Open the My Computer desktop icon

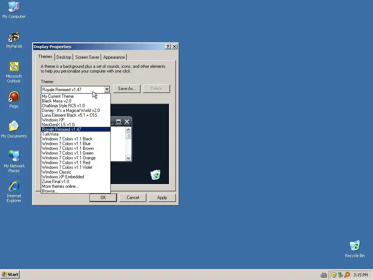tap(14, 10)
